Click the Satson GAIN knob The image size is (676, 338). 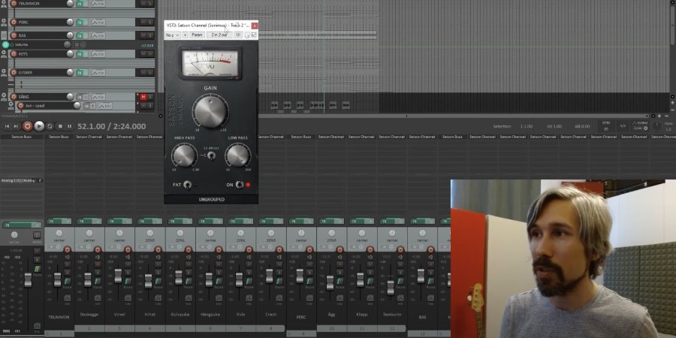click(210, 111)
